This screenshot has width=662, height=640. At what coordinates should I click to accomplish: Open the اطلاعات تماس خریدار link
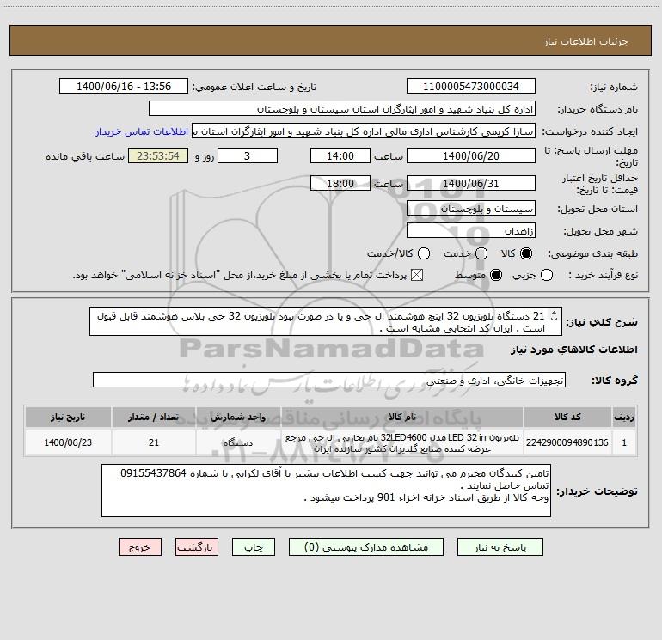(x=142, y=131)
